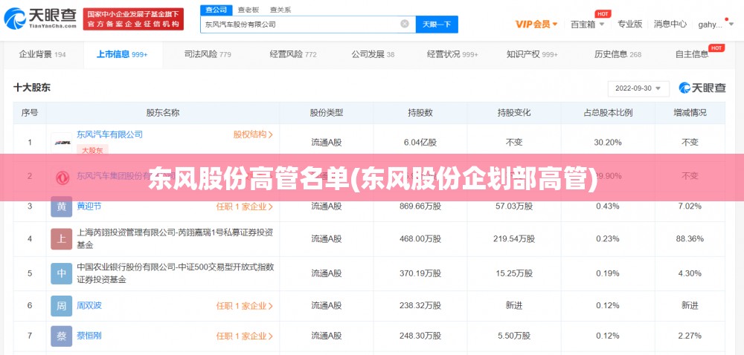Click the 东风汽车有限公司 company logo thumbnail
This screenshot has height=355, width=744.
[x=62, y=143]
